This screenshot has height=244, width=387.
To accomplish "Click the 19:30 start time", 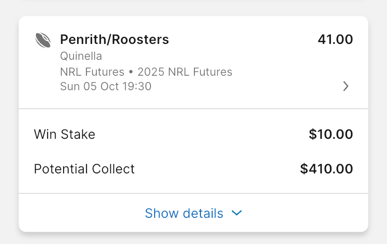I will [137, 86].
